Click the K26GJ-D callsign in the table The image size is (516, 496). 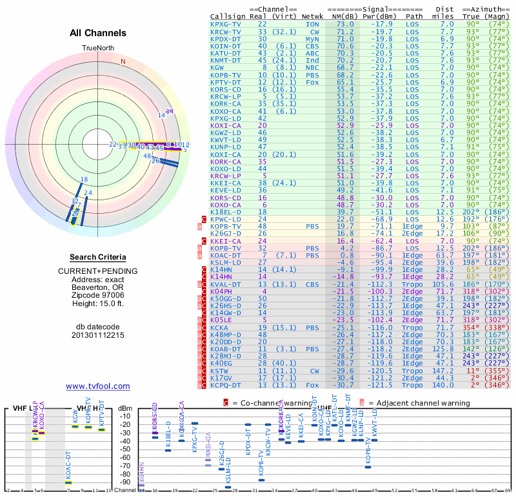(226, 233)
